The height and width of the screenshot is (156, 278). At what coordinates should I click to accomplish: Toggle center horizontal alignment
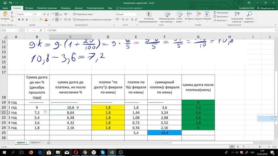57,19
